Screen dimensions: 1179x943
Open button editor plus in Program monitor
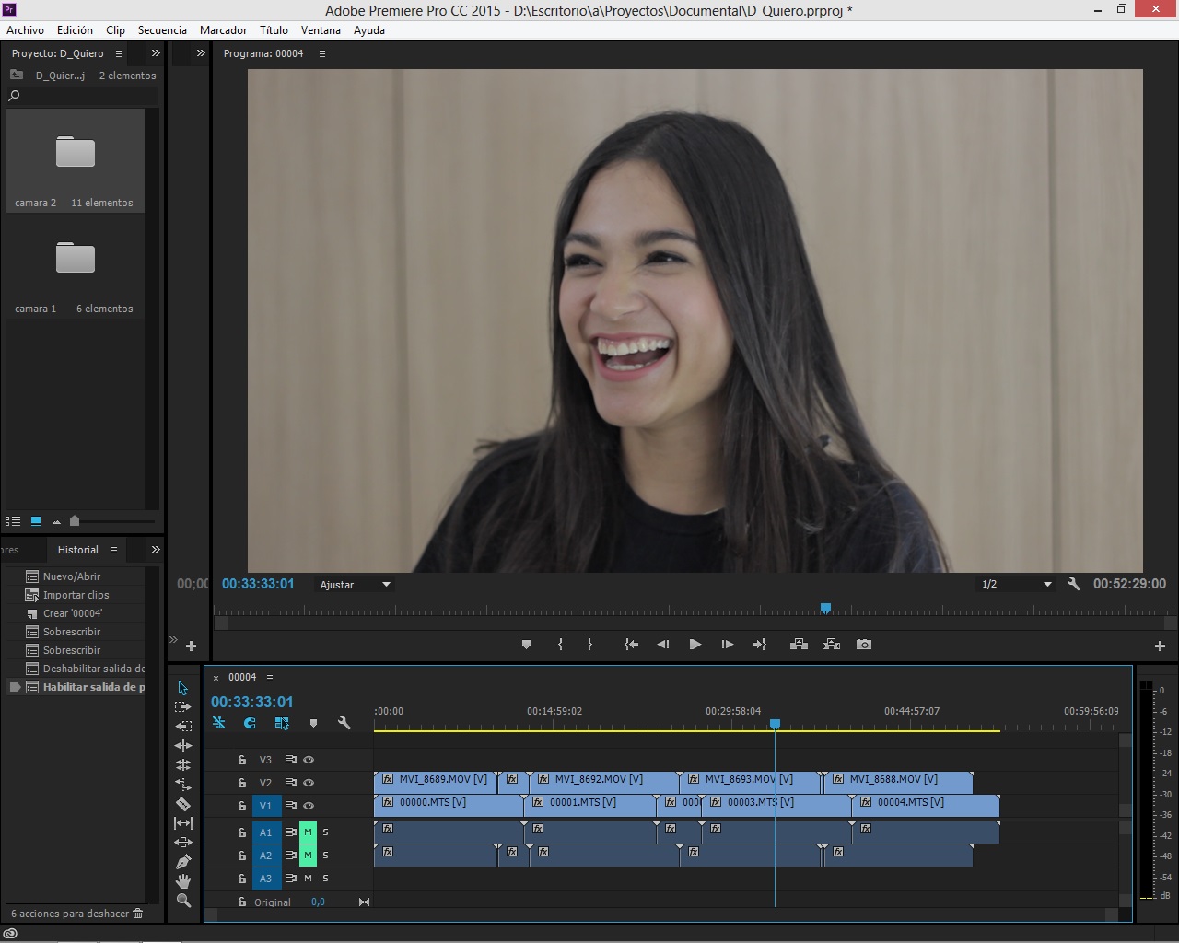1161,646
